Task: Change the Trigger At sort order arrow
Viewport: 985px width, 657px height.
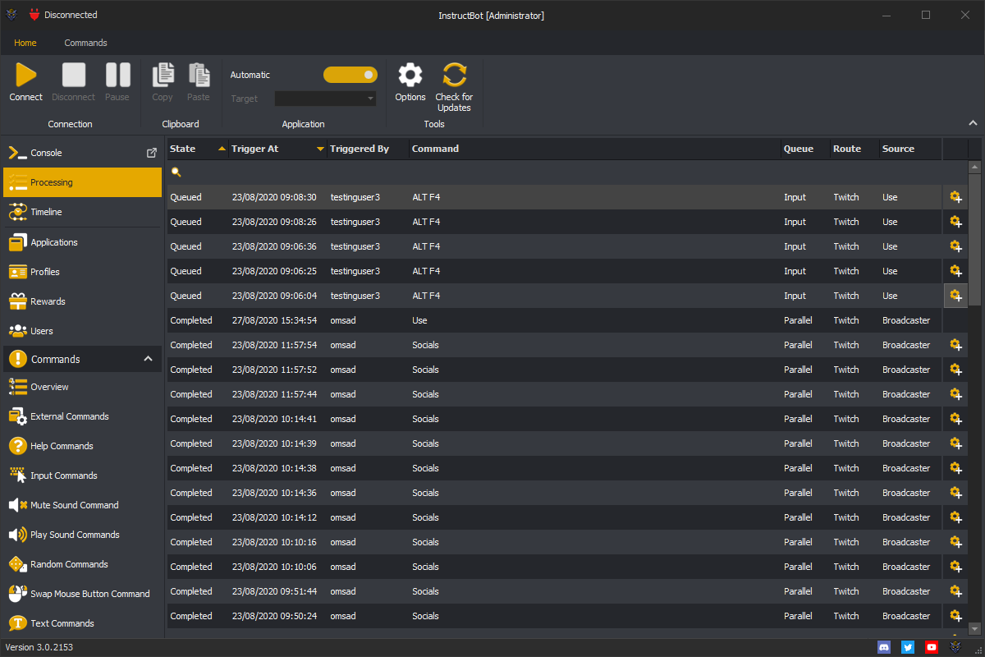Action: [320, 149]
